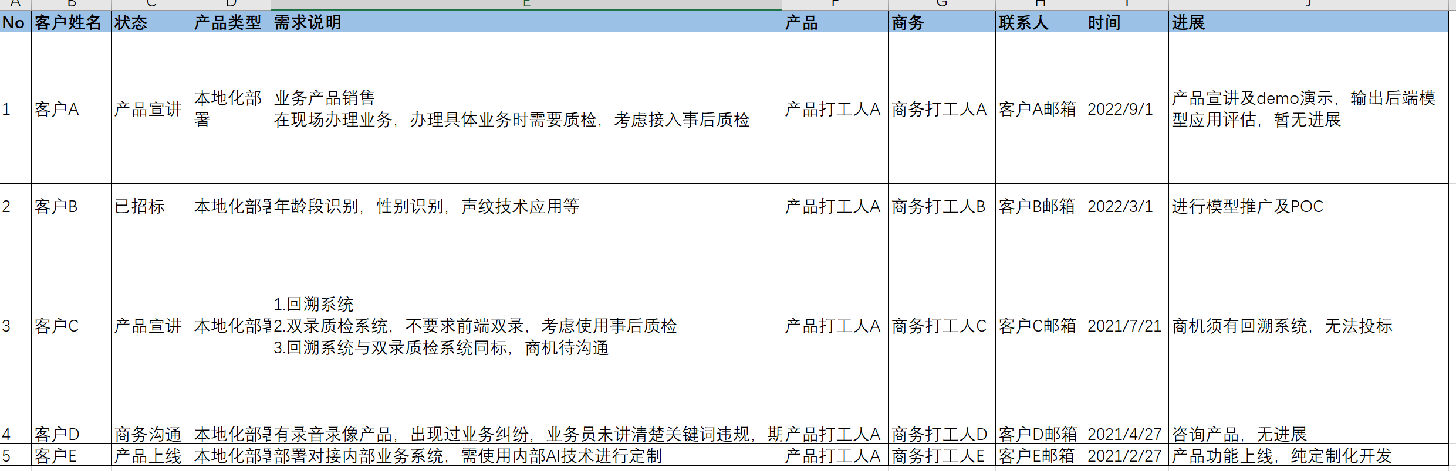Select the header cell 需求说明

526,22
